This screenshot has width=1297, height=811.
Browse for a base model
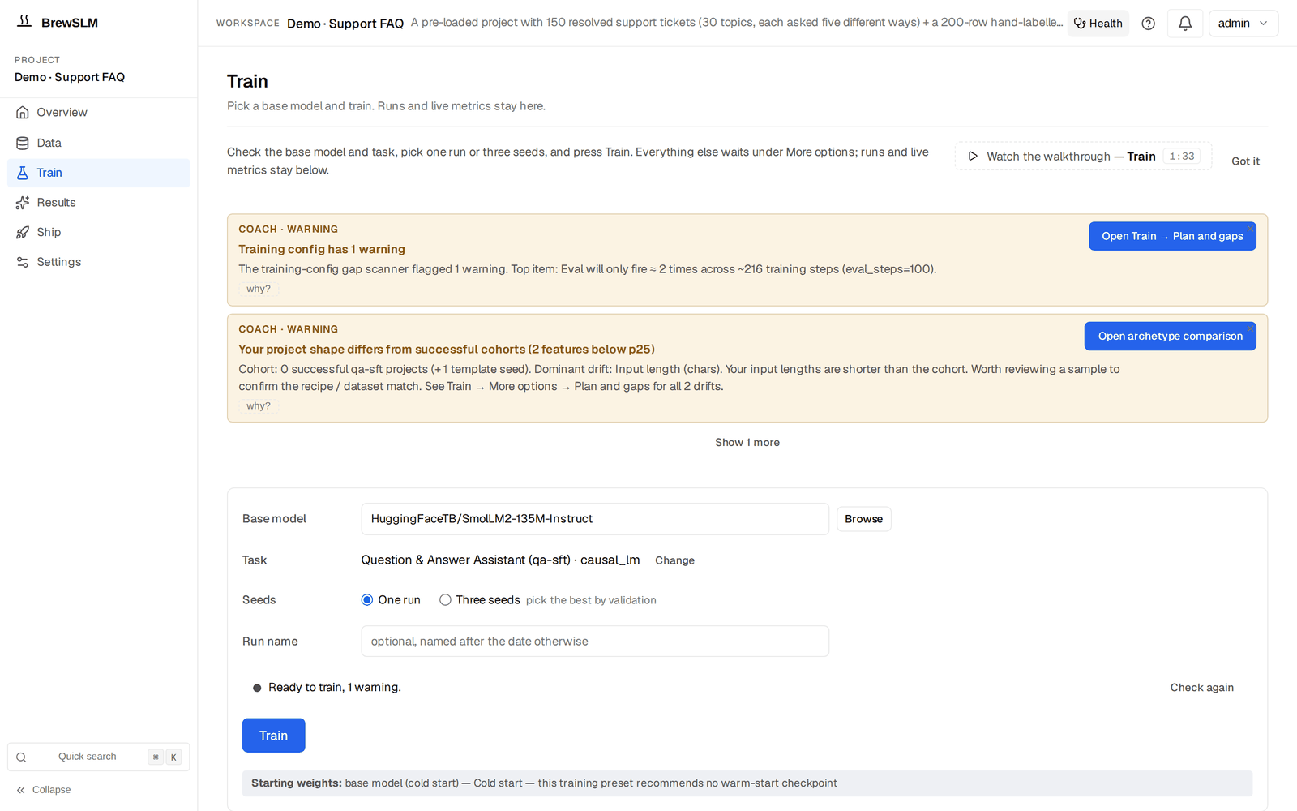click(x=863, y=519)
